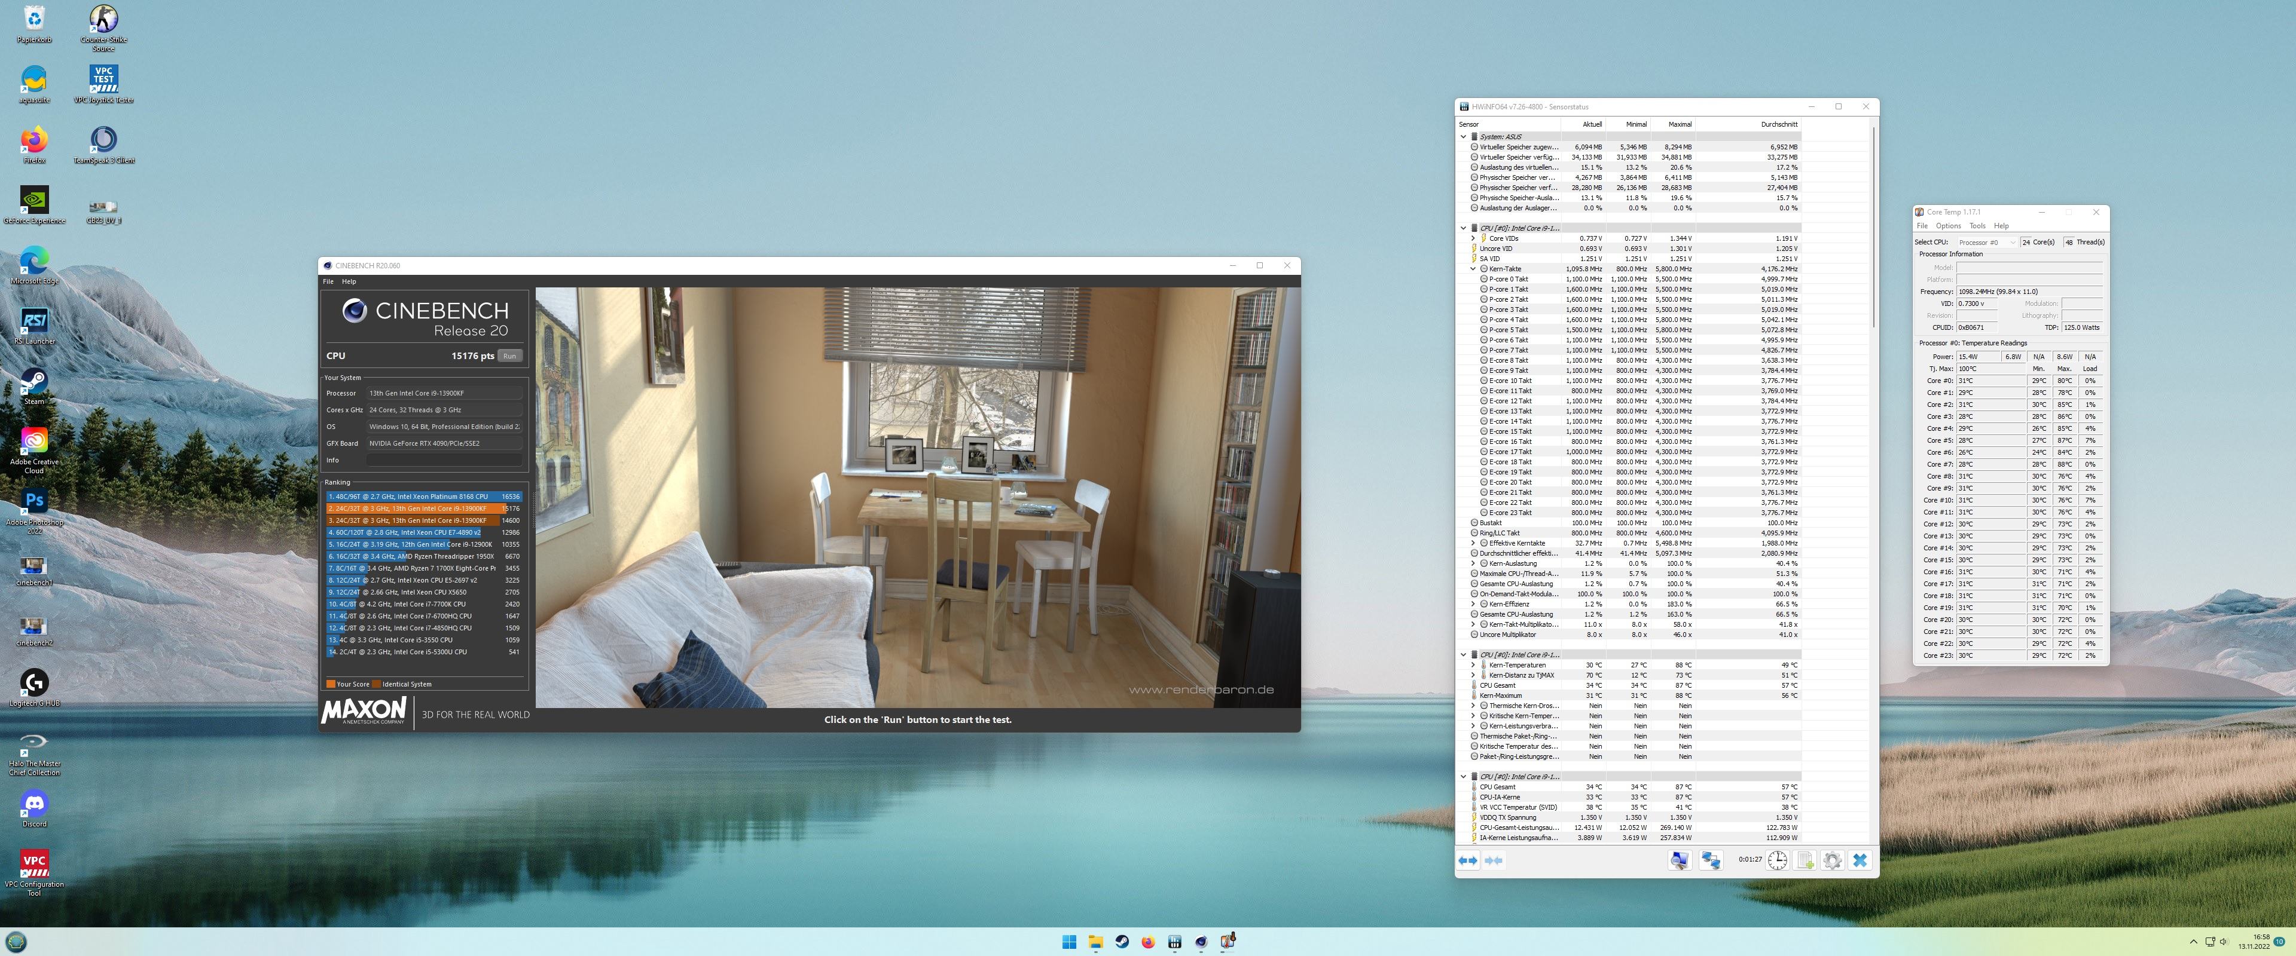Collapse System: ASUS sensor group
The image size is (2296, 956).
[x=1464, y=137]
